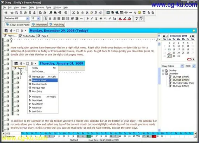Viewport: 199px width, 143px height.
Task: Open the Insert menu
Action: (x=24, y=7)
